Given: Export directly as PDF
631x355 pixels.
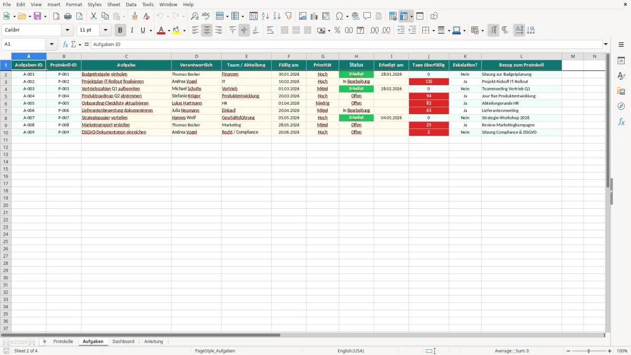Looking at the screenshot, I should point(56,16).
